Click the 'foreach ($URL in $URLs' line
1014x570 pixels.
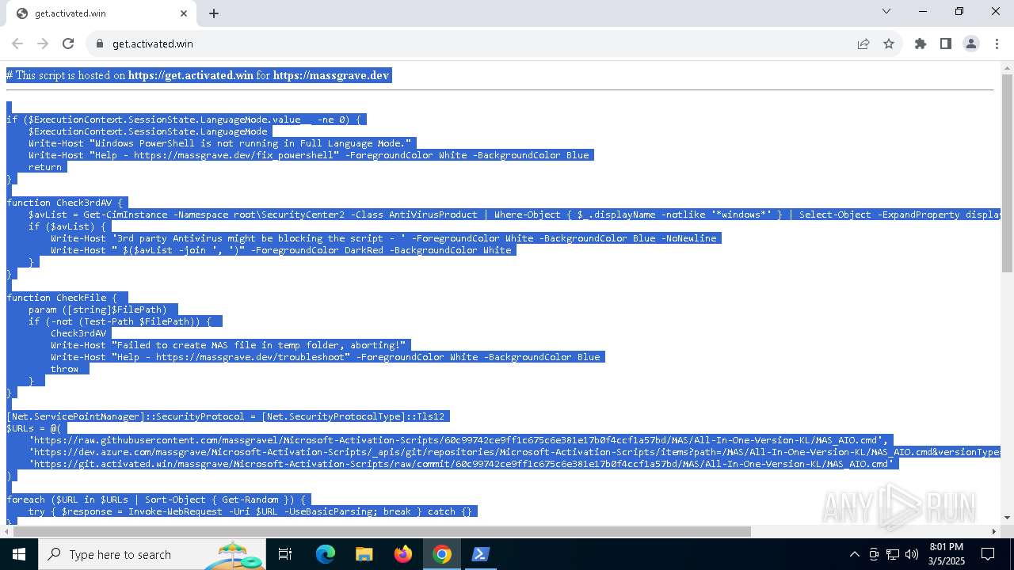pos(157,500)
